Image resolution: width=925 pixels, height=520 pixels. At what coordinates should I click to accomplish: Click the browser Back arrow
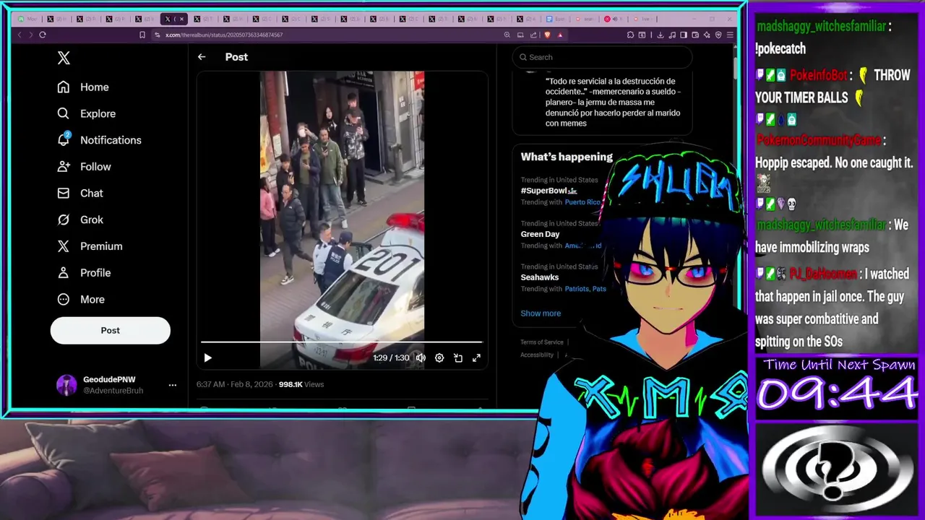click(20, 35)
